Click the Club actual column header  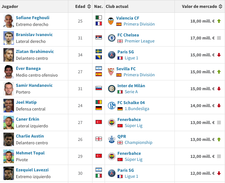[x=117, y=6]
